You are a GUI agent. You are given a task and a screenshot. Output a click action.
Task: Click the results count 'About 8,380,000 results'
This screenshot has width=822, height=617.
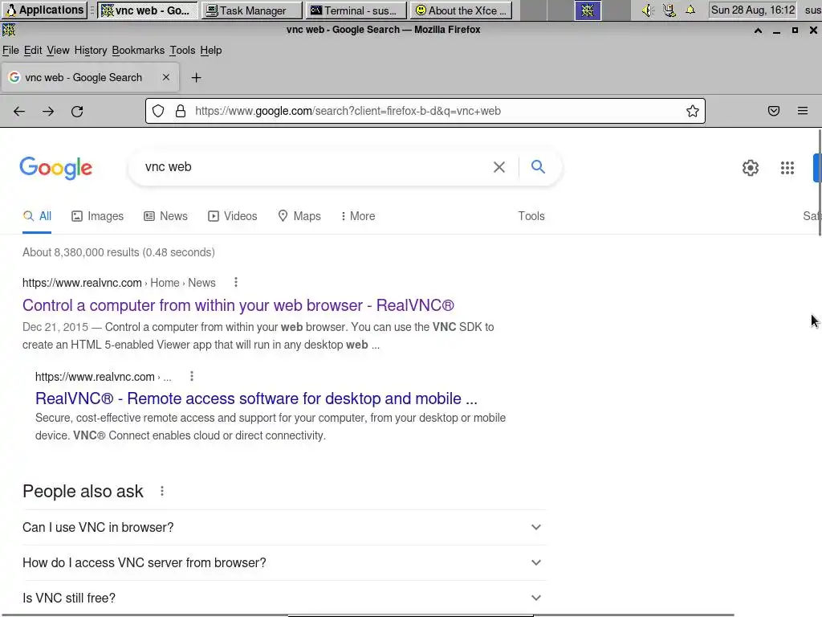(119, 252)
